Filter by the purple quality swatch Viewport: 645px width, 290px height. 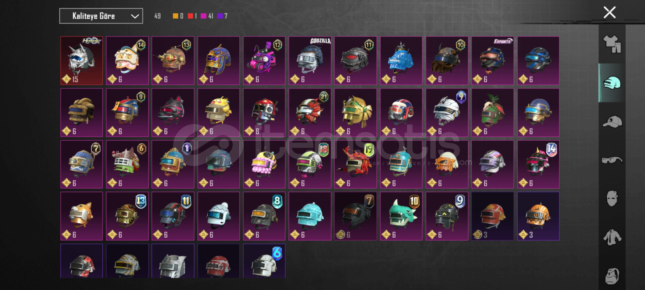tap(220, 16)
